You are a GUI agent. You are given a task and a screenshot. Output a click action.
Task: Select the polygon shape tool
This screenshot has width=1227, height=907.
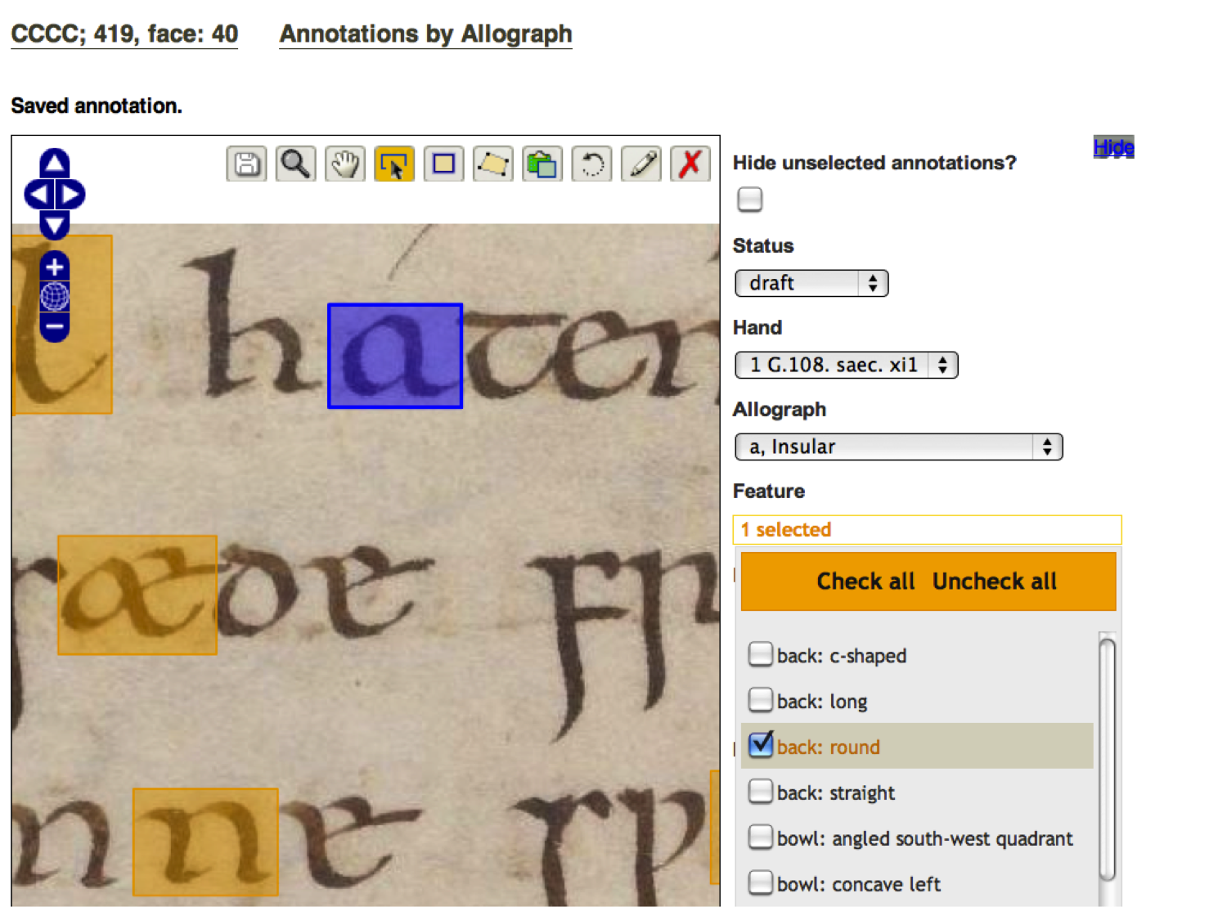point(493,164)
